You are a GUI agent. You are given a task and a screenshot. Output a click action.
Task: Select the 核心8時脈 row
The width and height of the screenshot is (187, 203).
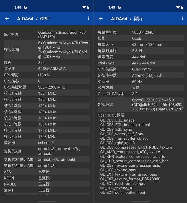[x=47, y=136]
